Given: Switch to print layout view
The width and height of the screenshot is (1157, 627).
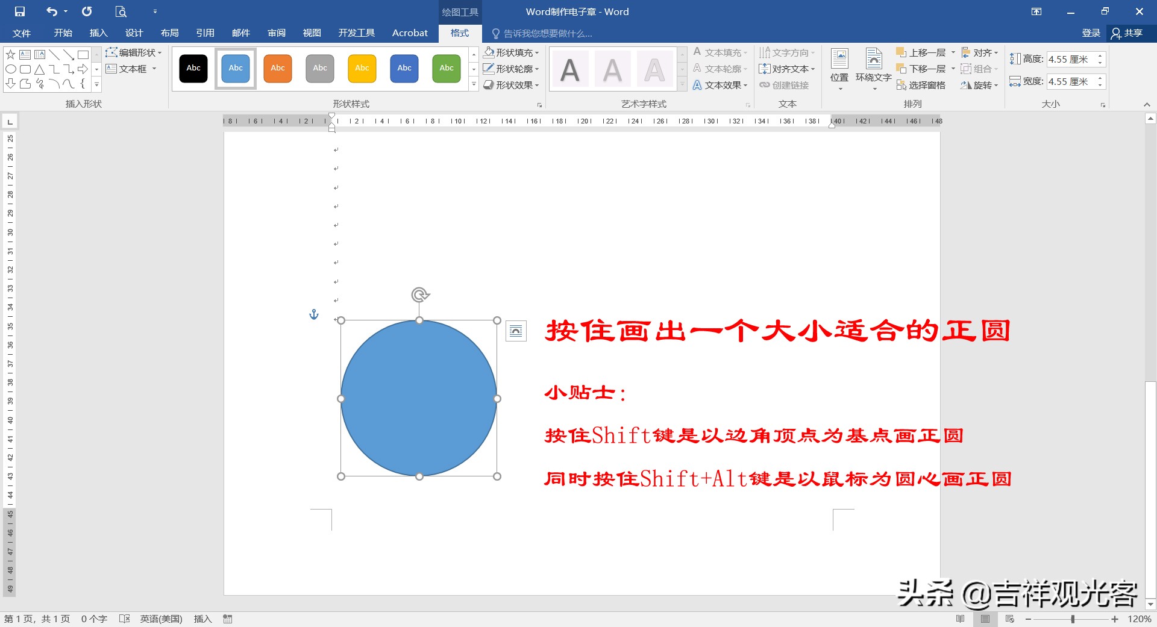Looking at the screenshot, I should pyautogui.click(x=985, y=619).
